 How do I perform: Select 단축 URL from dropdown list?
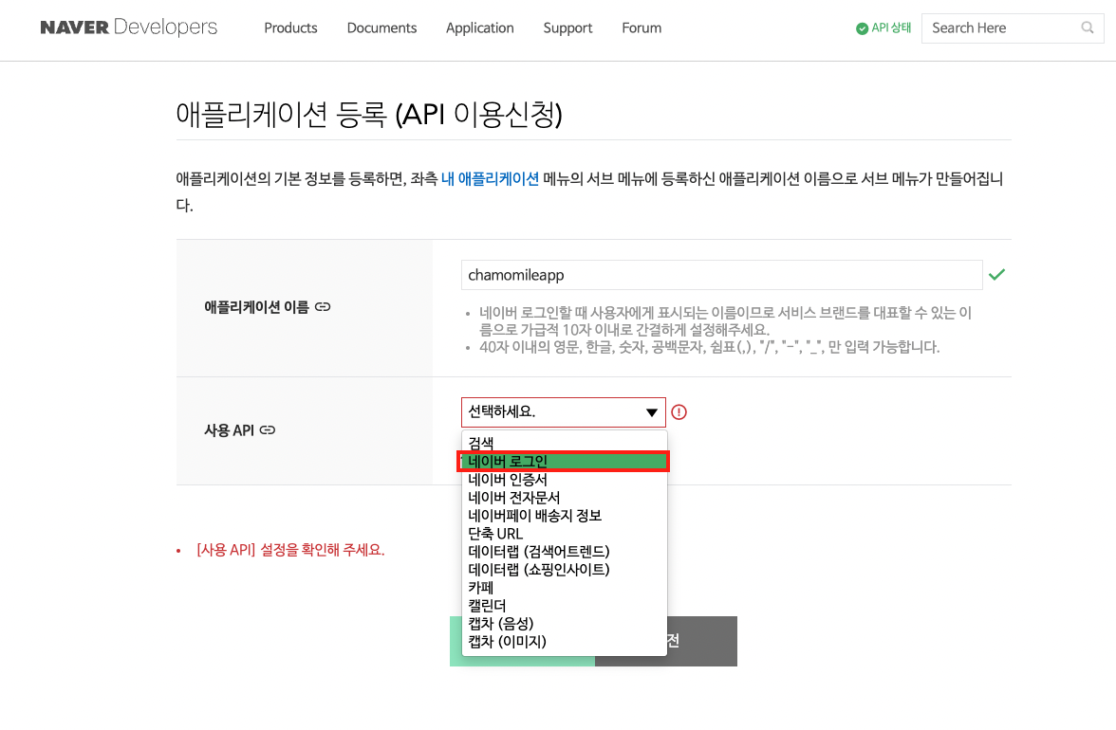tap(495, 534)
